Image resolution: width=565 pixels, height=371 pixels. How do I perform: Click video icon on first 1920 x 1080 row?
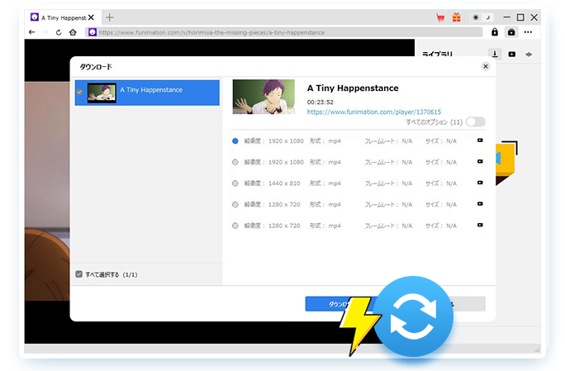[480, 140]
